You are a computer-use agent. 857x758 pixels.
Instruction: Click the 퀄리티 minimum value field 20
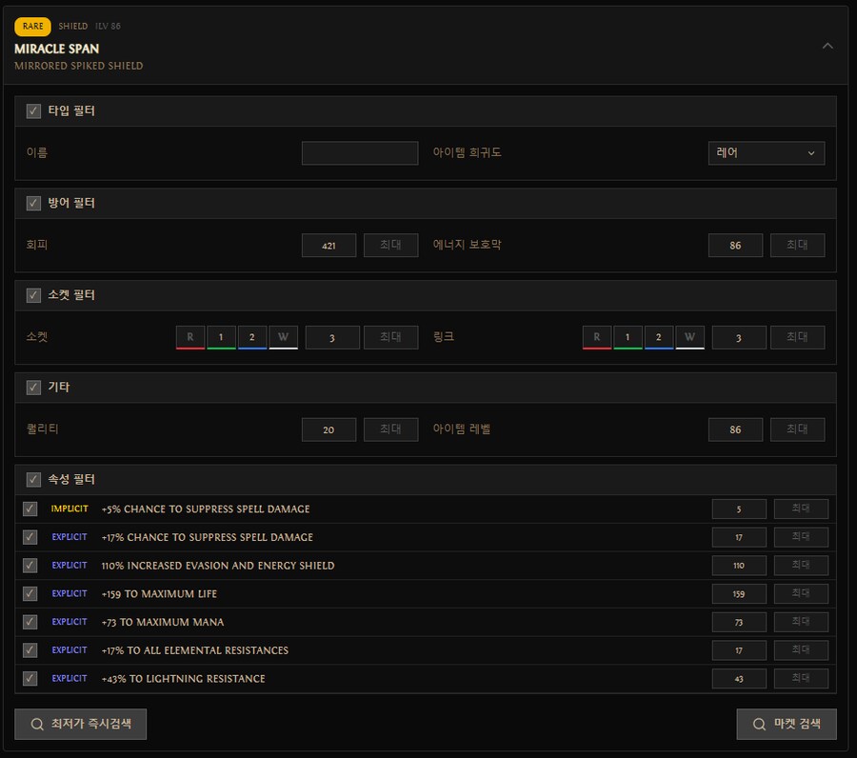(329, 429)
